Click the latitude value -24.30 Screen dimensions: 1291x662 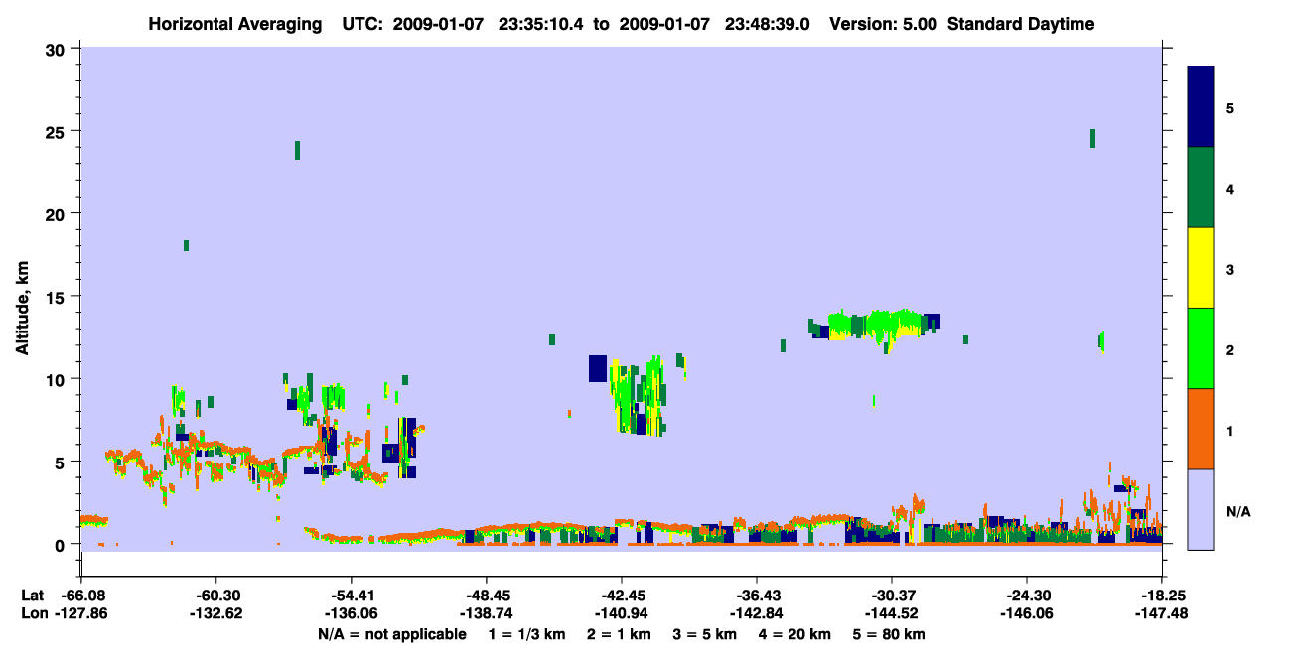pyautogui.click(x=1026, y=596)
